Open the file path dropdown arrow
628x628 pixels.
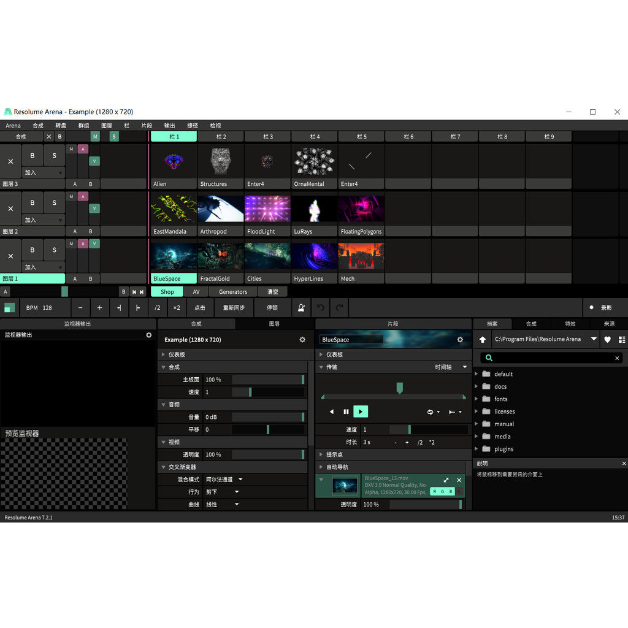594,339
